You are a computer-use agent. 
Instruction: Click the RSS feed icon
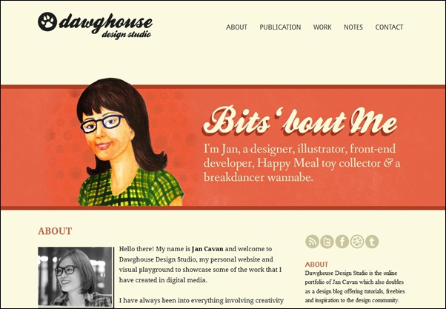click(312, 242)
